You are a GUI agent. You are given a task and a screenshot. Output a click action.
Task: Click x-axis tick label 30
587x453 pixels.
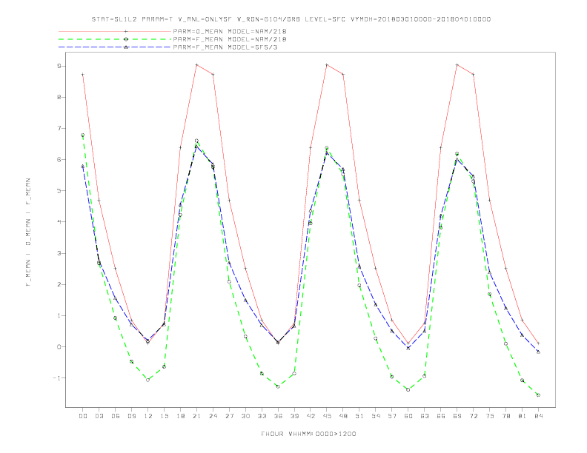245,416
